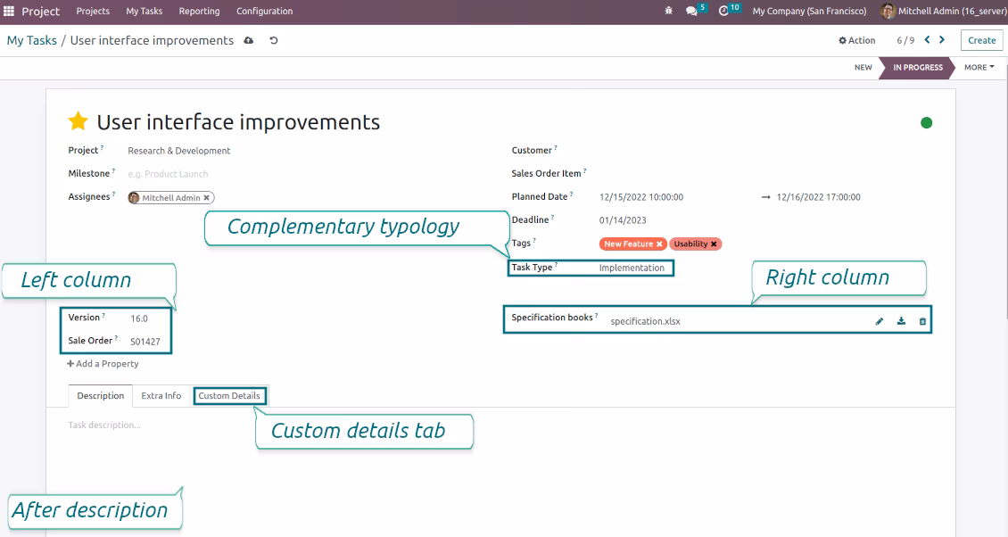Click the cloud save icon
Screen dimensions: 1008x537
point(249,40)
